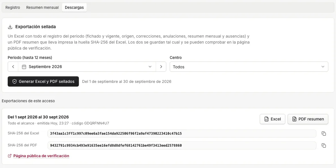Click the download icon beside Exportación sellada
The image size is (336, 168).
pyautogui.click(x=10, y=27)
